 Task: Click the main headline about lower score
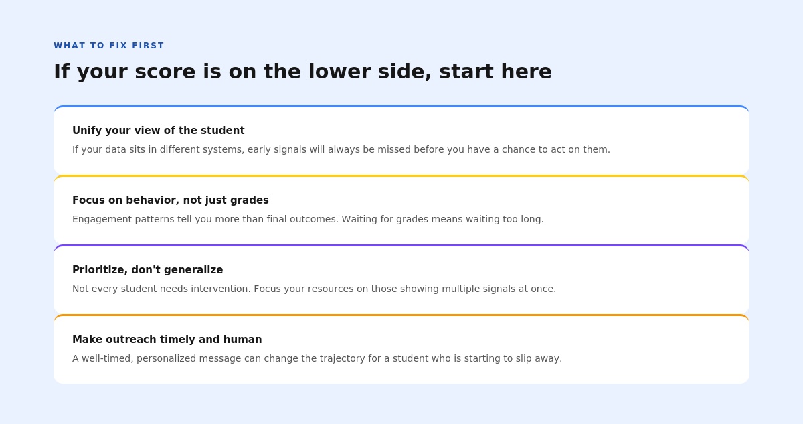(x=302, y=72)
